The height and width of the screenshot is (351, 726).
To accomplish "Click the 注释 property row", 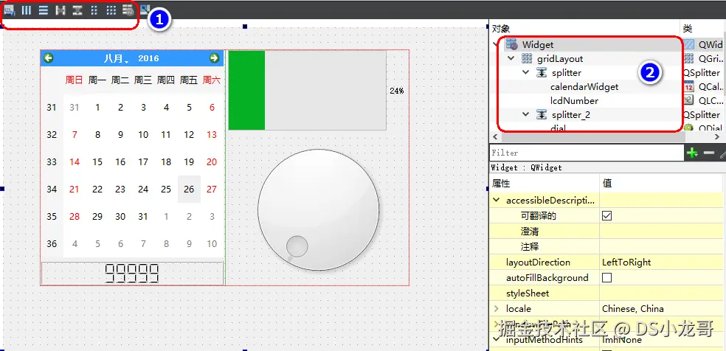I will [x=607, y=246].
